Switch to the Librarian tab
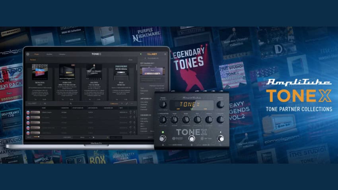 62,54
